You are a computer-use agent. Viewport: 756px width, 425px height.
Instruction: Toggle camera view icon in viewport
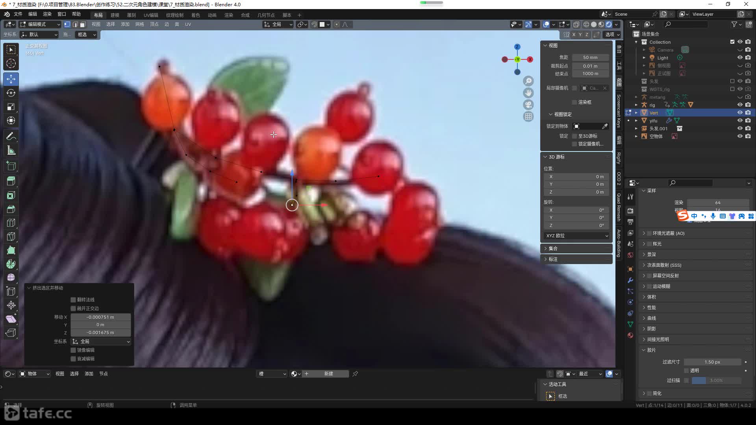(x=528, y=105)
